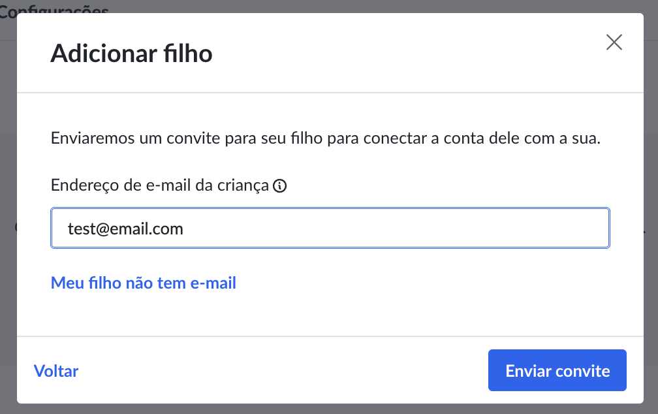
Task: Go back using the Voltar link
Action: (x=56, y=371)
